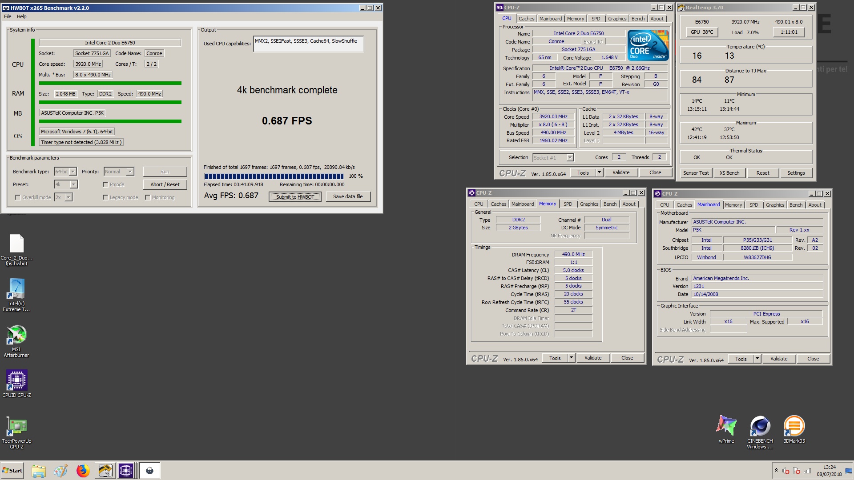
Task: Click the CPU-Z Mainboard window title icon
Action: 658,194
